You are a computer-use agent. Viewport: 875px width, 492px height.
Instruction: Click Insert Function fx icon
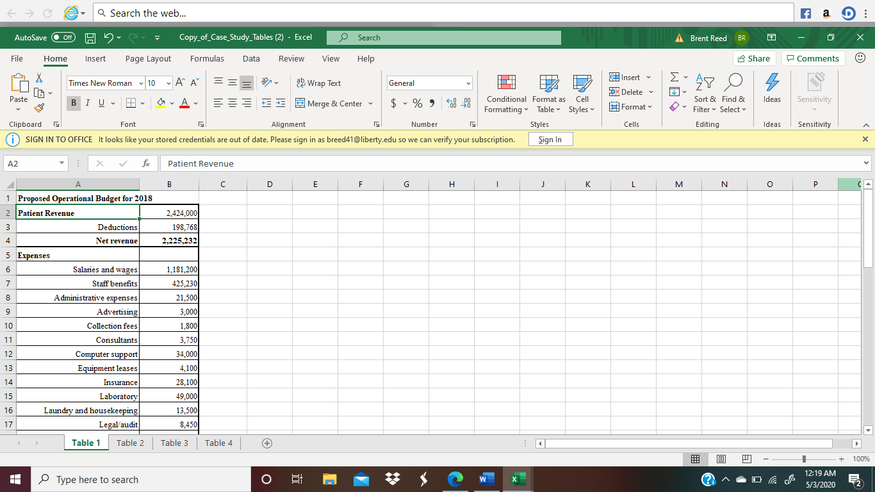pos(146,163)
